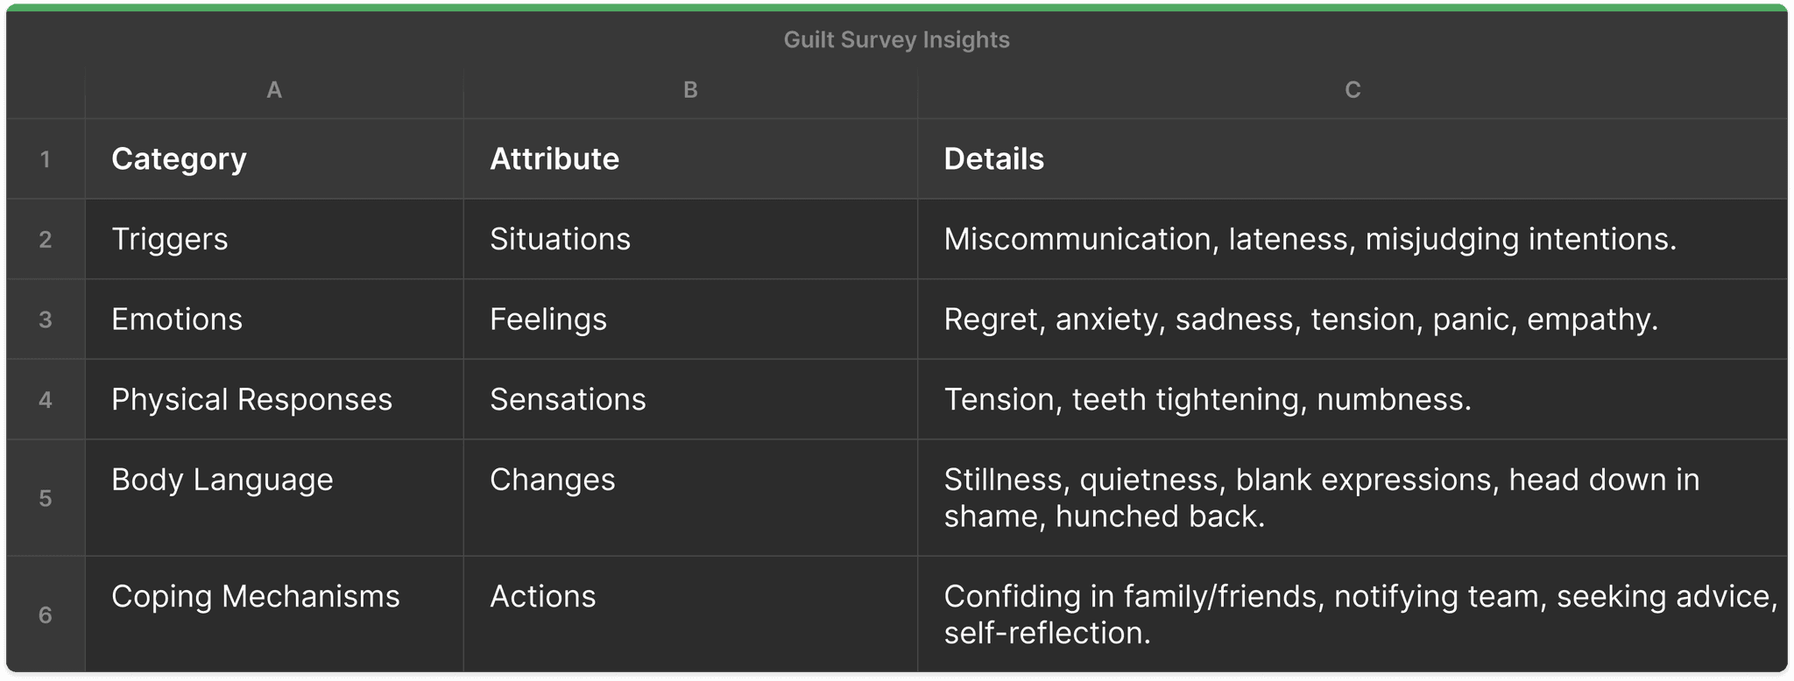Select column C header

coord(1353,90)
